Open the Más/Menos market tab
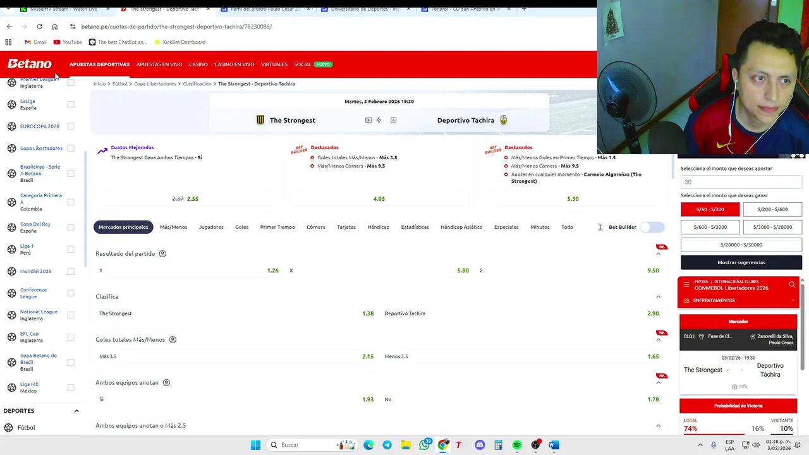 point(173,227)
